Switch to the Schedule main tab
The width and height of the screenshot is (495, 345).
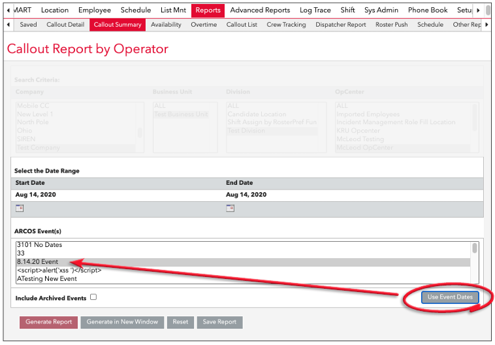(136, 10)
